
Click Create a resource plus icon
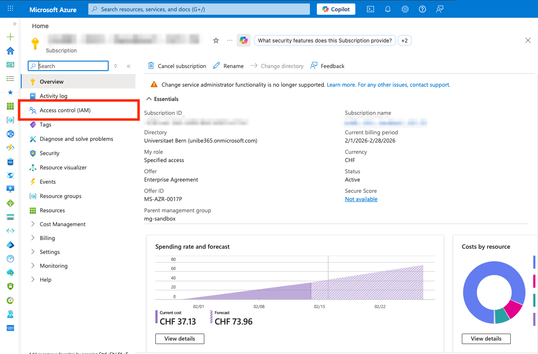(x=10, y=37)
